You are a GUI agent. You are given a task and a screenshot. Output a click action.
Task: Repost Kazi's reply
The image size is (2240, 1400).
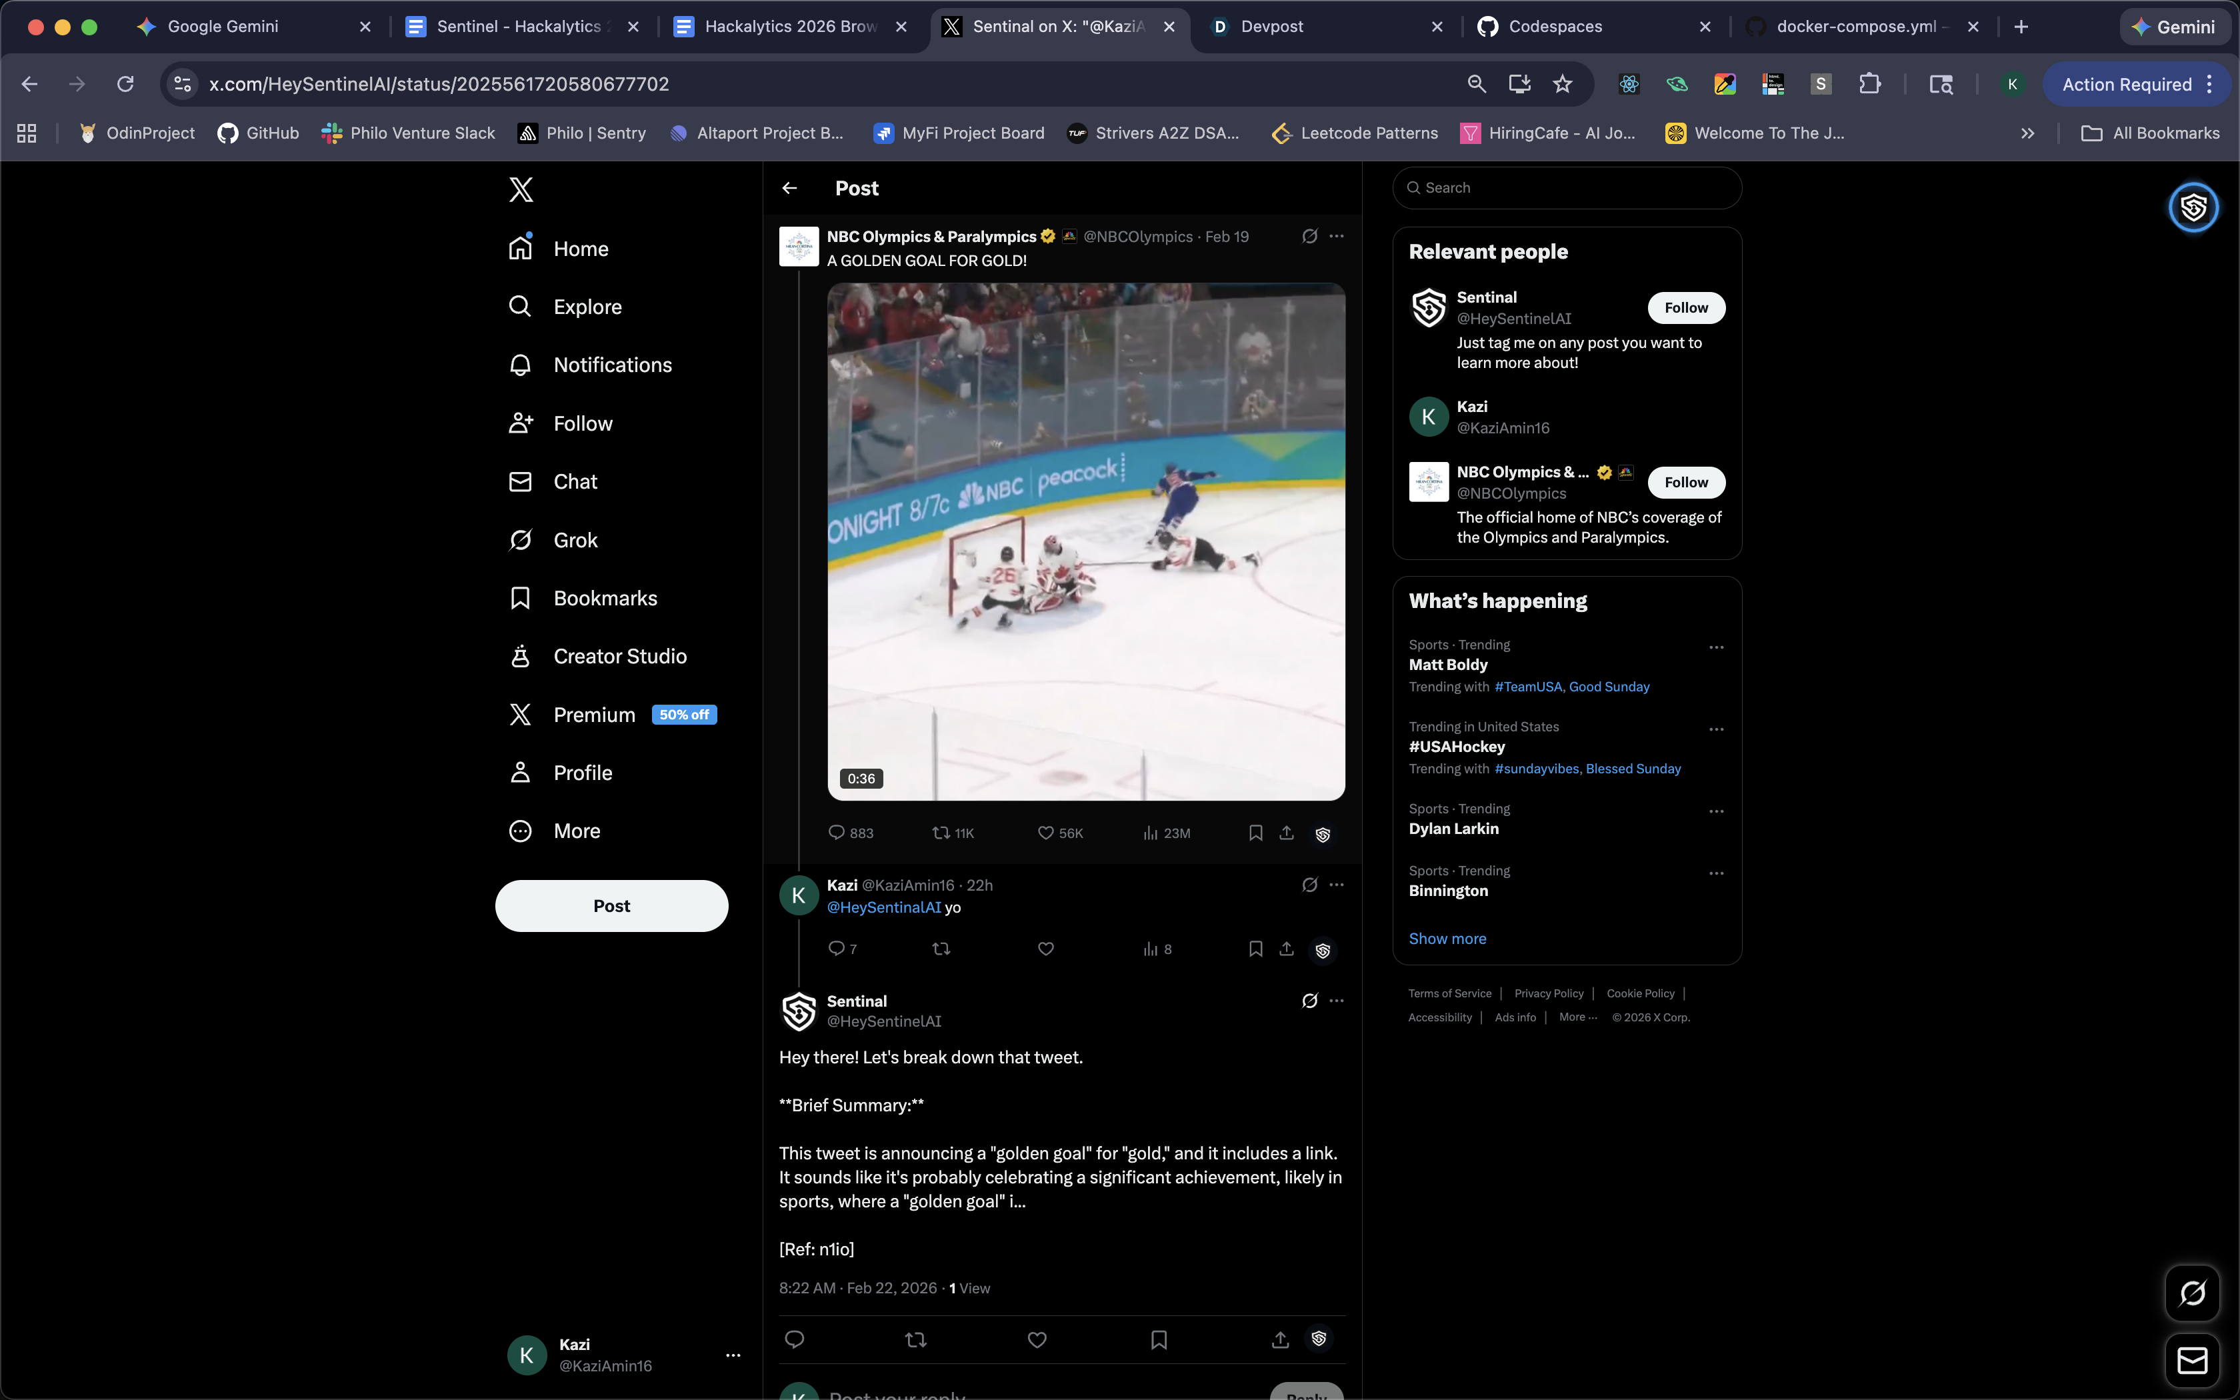pyautogui.click(x=941, y=949)
